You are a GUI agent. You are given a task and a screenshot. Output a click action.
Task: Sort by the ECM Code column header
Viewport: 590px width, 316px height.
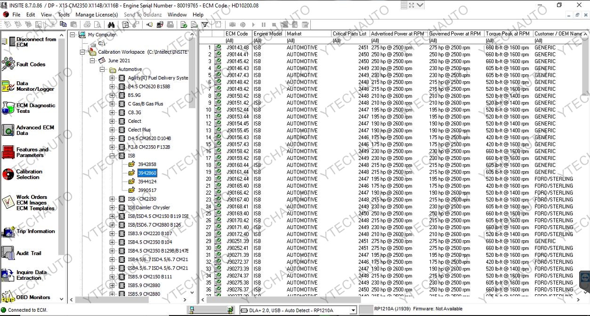238,34
